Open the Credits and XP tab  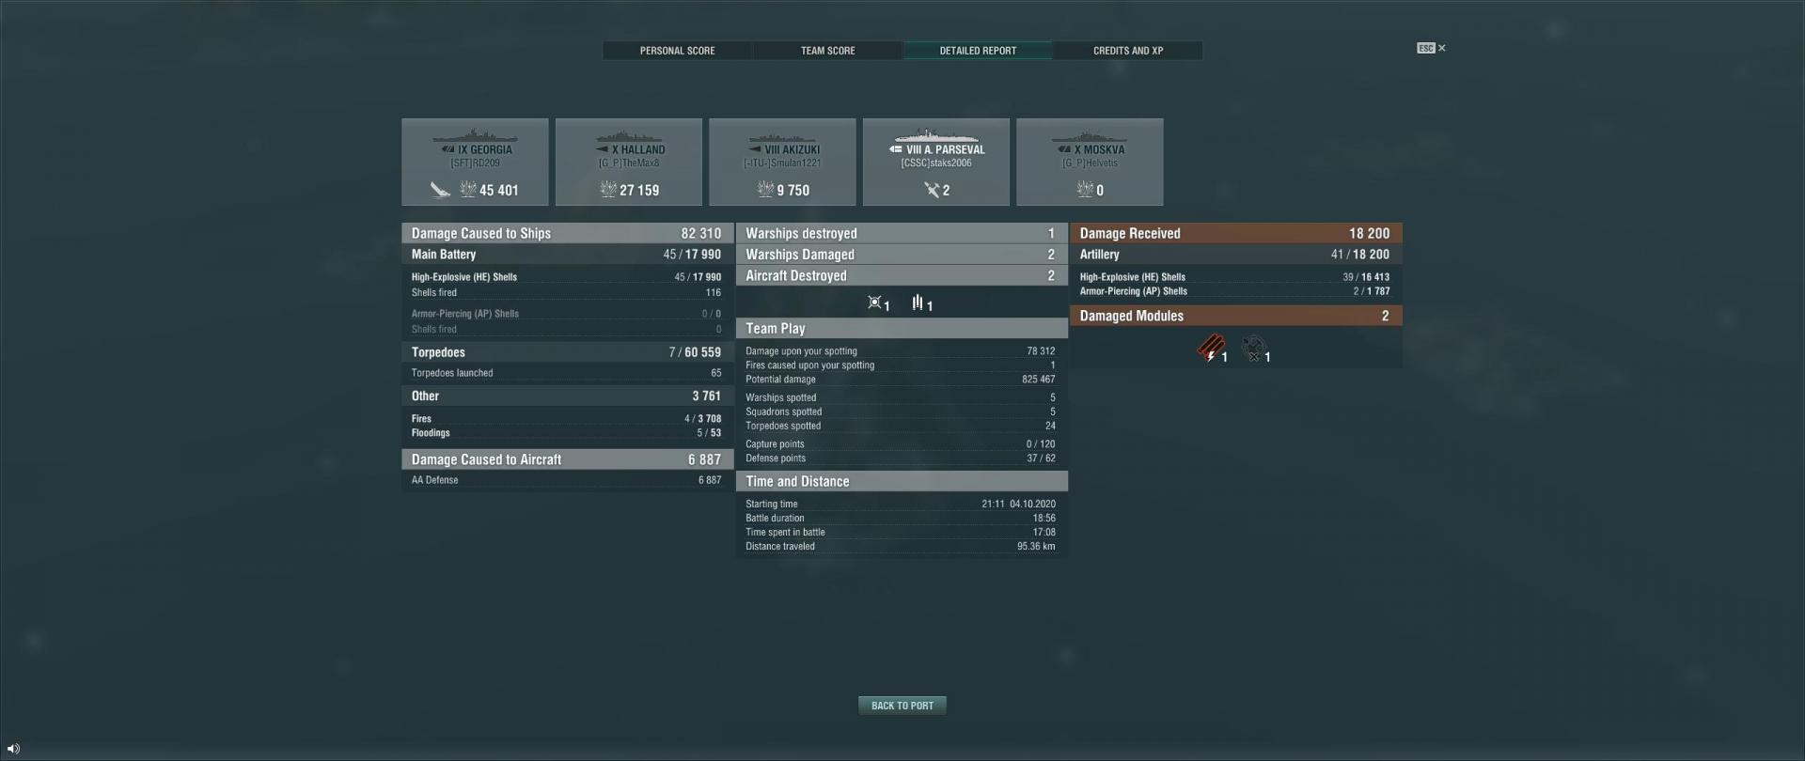click(x=1128, y=51)
